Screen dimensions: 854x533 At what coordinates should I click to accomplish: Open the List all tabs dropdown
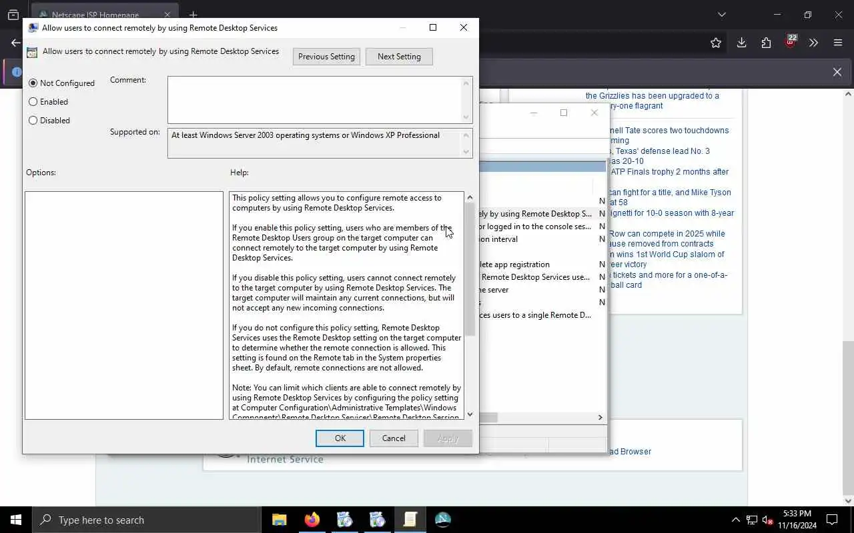721,15
